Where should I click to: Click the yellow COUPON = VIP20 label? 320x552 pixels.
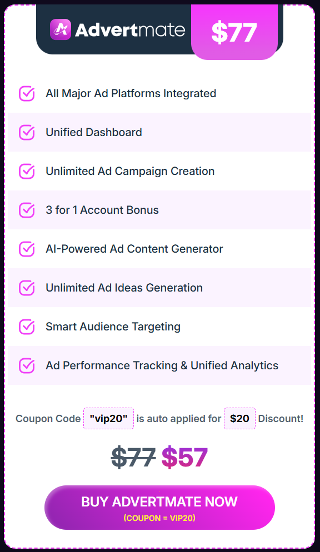click(159, 518)
